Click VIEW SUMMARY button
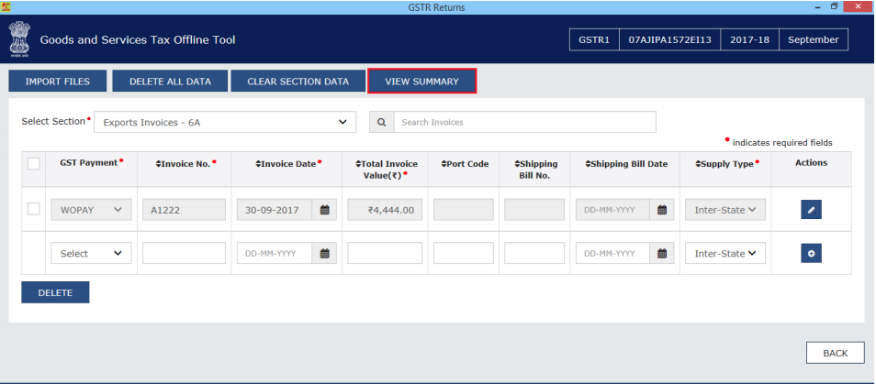 pyautogui.click(x=421, y=82)
